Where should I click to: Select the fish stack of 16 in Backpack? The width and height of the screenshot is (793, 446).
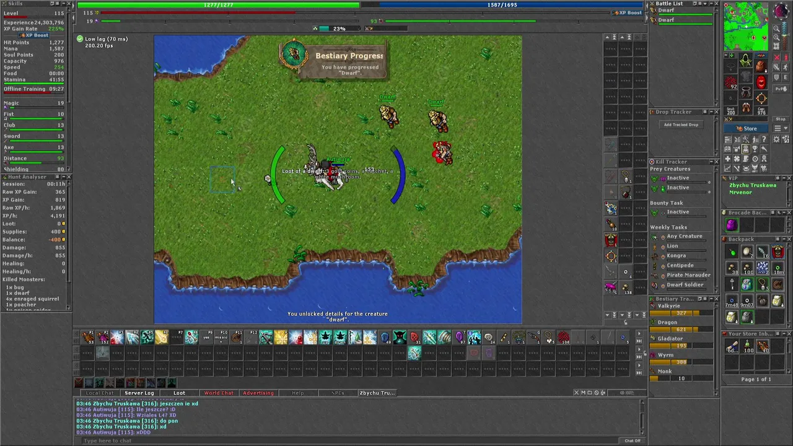pos(763,251)
